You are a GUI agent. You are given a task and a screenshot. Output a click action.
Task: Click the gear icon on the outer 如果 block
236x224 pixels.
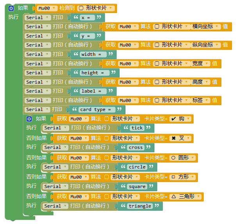coord(11,8)
